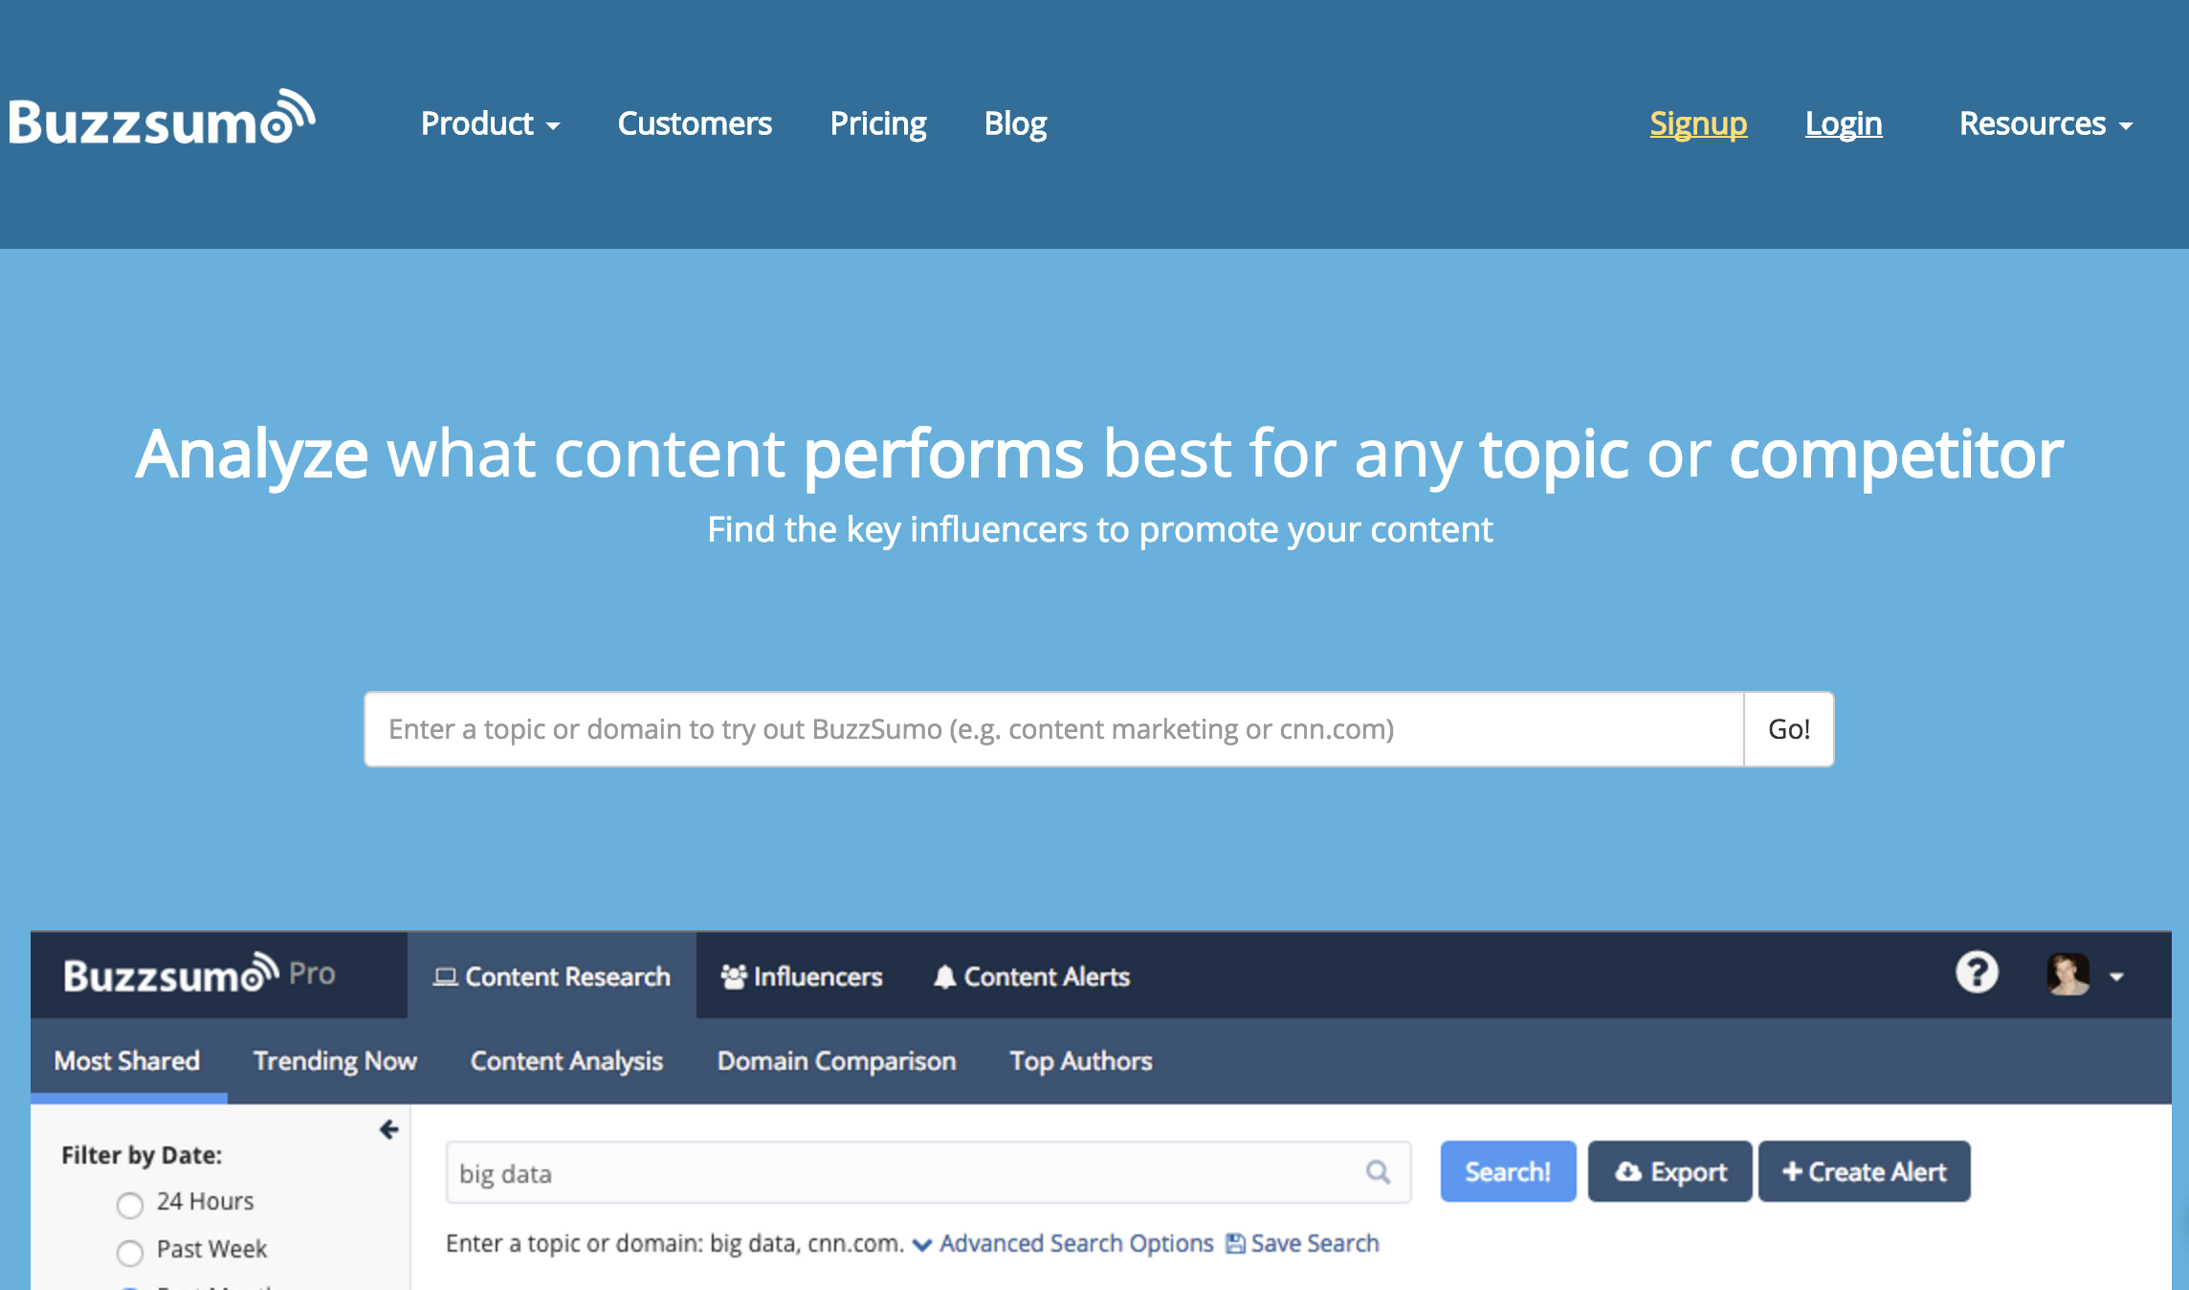Go to the Customers page
This screenshot has height=1290, width=2189.
(x=695, y=123)
